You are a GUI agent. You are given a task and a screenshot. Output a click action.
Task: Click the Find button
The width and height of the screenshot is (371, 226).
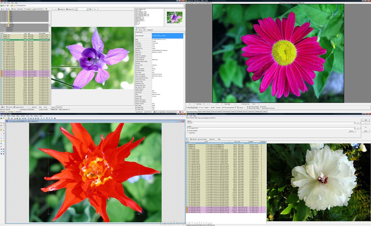coord(366,120)
